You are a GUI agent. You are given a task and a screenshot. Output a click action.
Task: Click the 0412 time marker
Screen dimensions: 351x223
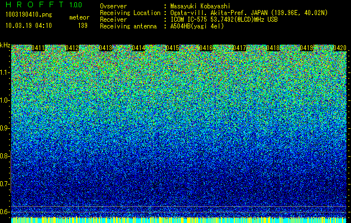coord(72,48)
